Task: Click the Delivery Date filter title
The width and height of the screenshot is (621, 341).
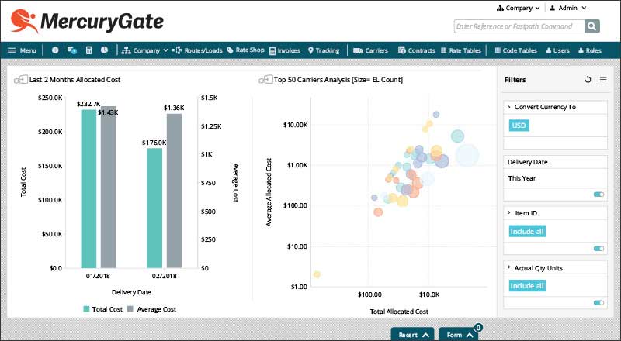Action: coord(528,162)
